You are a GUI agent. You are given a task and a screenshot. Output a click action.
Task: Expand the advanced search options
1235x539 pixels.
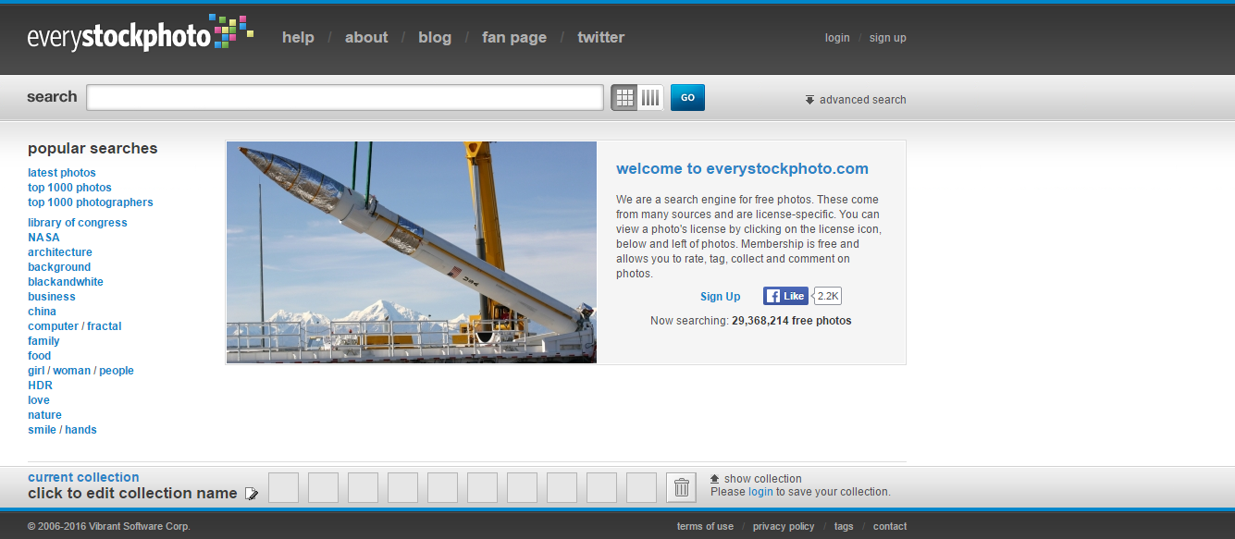862,100
